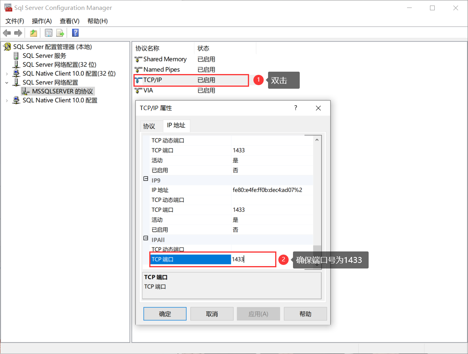Image resolution: width=468 pixels, height=354 pixels.
Task: Click the show console tree toolbar icon
Action: point(33,32)
